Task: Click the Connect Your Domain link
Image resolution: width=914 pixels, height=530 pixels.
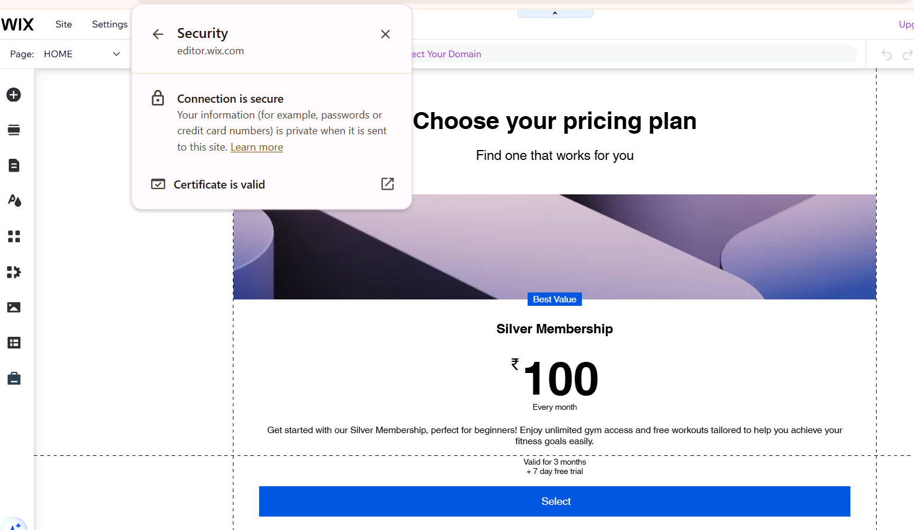Action: (447, 54)
